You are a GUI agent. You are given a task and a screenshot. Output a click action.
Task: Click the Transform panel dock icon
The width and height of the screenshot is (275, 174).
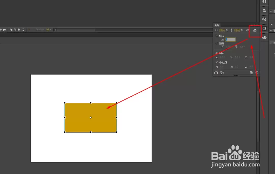(x=264, y=28)
